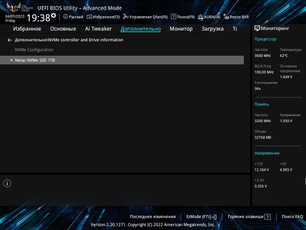Viewport: 306px width, 230px height.
Task: Open the Ai Tweaker tab
Action: click(x=99, y=29)
